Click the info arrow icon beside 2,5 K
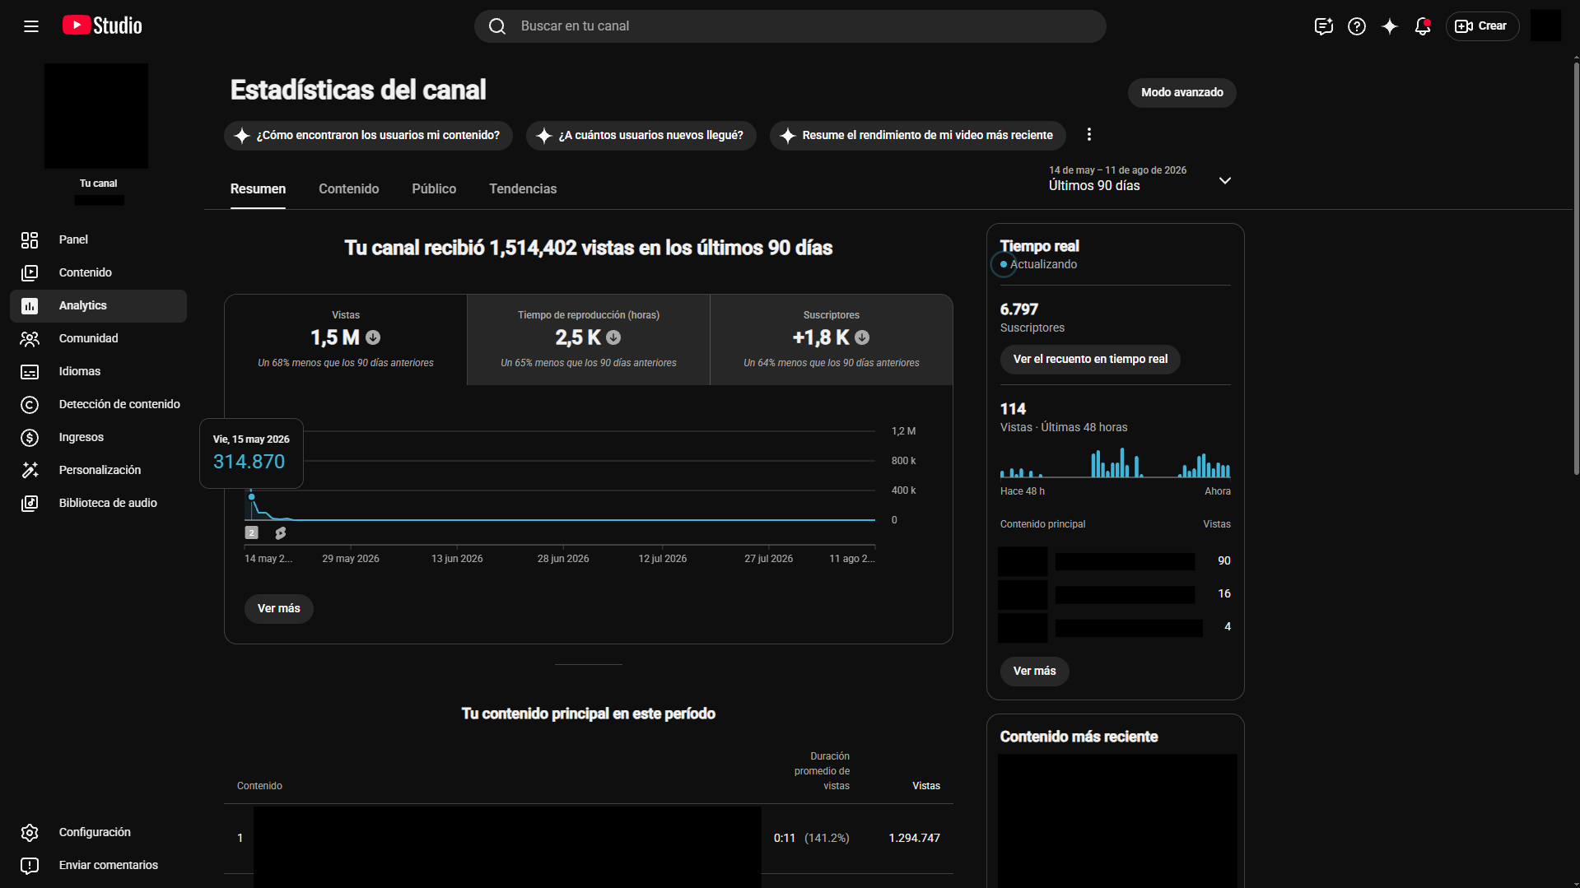This screenshot has height=888, width=1580. coord(613,337)
